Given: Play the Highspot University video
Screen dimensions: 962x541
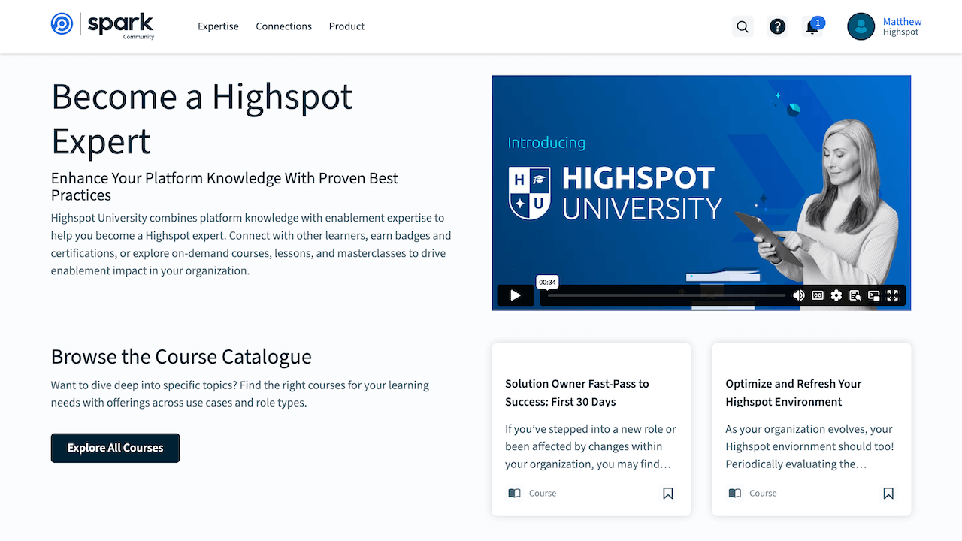Looking at the screenshot, I should click(516, 295).
